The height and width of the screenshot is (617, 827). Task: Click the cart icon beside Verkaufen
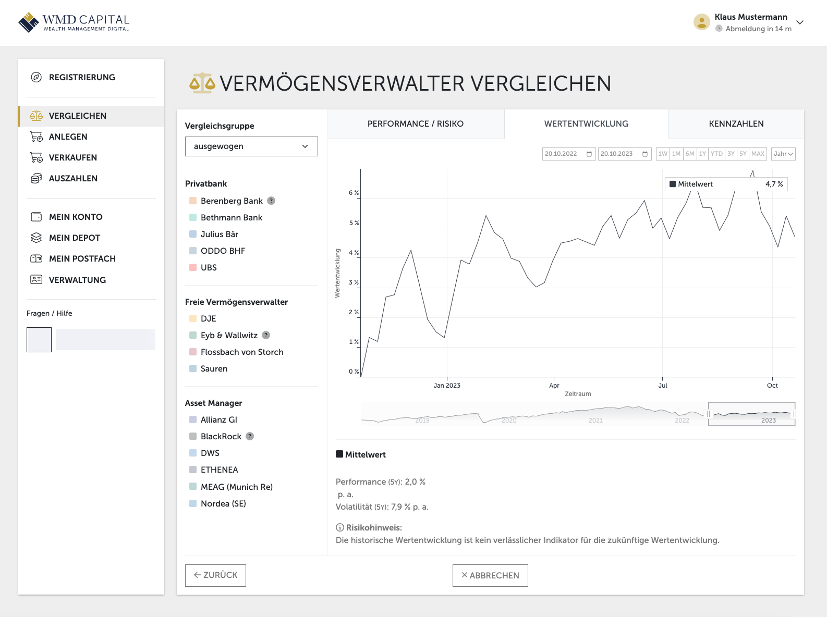point(36,157)
